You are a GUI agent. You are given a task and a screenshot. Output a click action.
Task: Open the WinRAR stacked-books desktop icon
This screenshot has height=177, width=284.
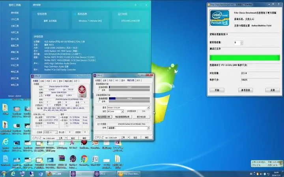click(62, 159)
